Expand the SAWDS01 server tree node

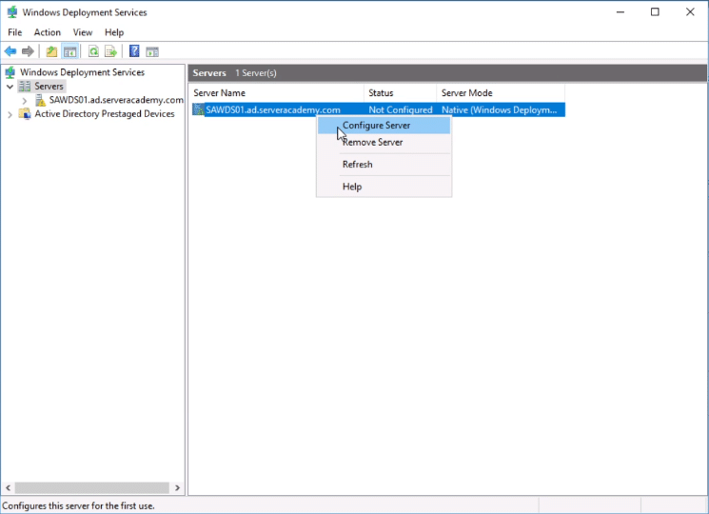pos(24,100)
